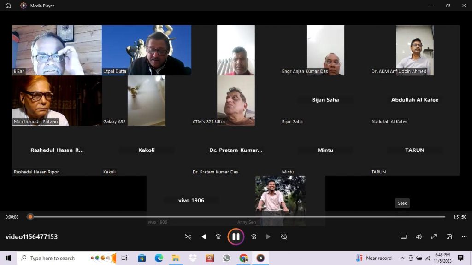472x265 pixels.
Task: Open Microsoft Edge from taskbar
Action: coord(159,258)
